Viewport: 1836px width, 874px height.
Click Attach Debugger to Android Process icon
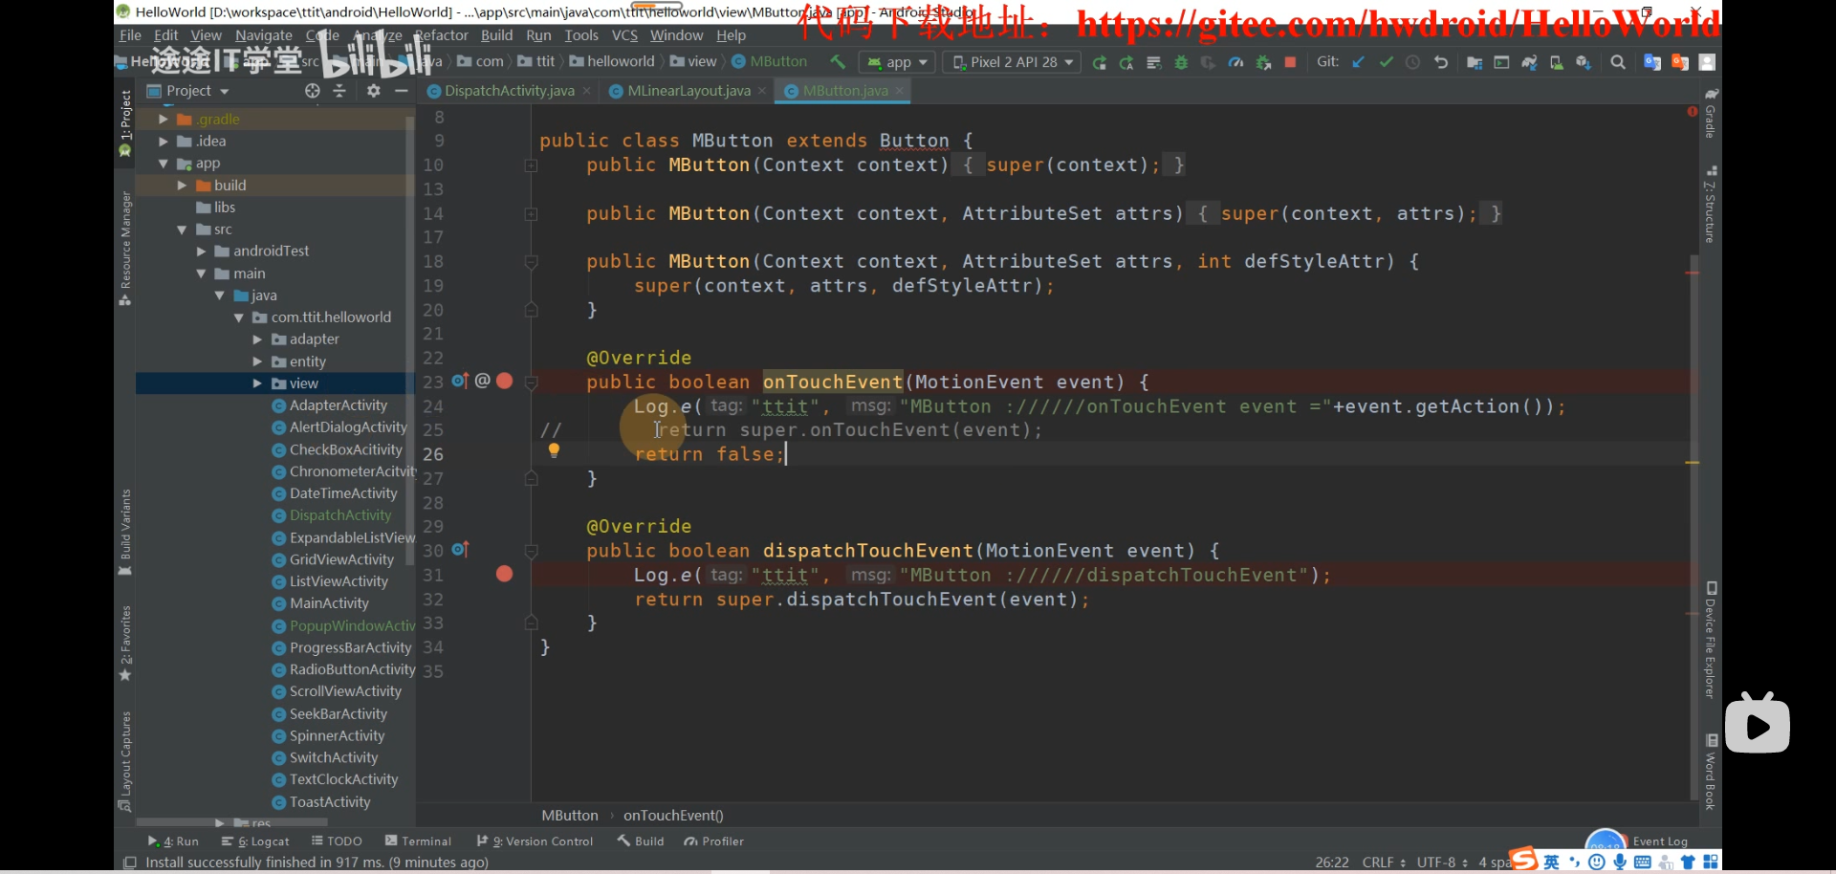[1263, 62]
